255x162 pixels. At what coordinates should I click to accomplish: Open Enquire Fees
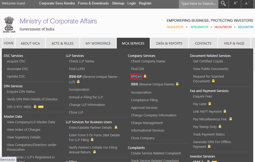coord(202,96)
